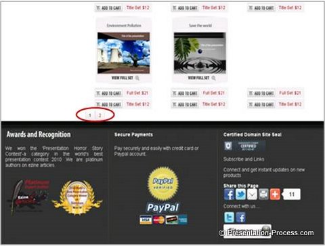The height and width of the screenshot is (246, 325).
Task: Click the printer share icon
Action: coord(263,194)
